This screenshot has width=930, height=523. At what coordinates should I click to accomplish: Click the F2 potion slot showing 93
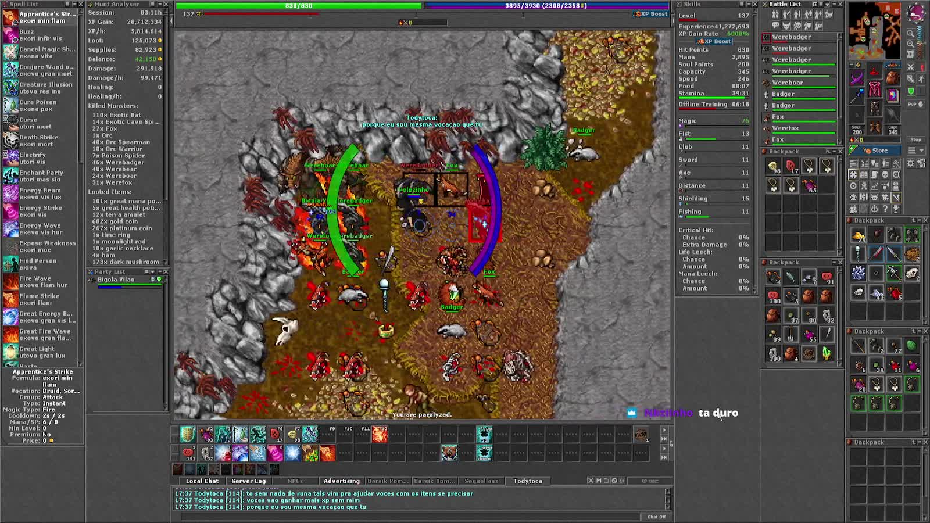pyautogui.click(x=205, y=434)
